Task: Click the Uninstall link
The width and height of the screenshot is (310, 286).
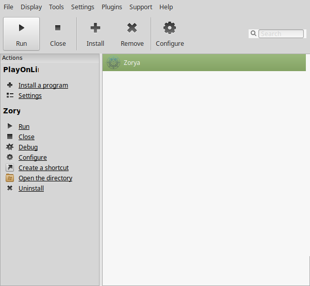Action: coord(31,189)
